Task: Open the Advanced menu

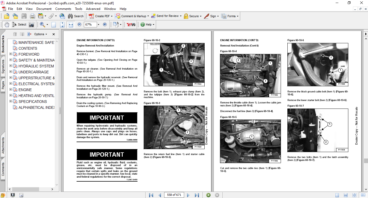Action: [x=93, y=9]
